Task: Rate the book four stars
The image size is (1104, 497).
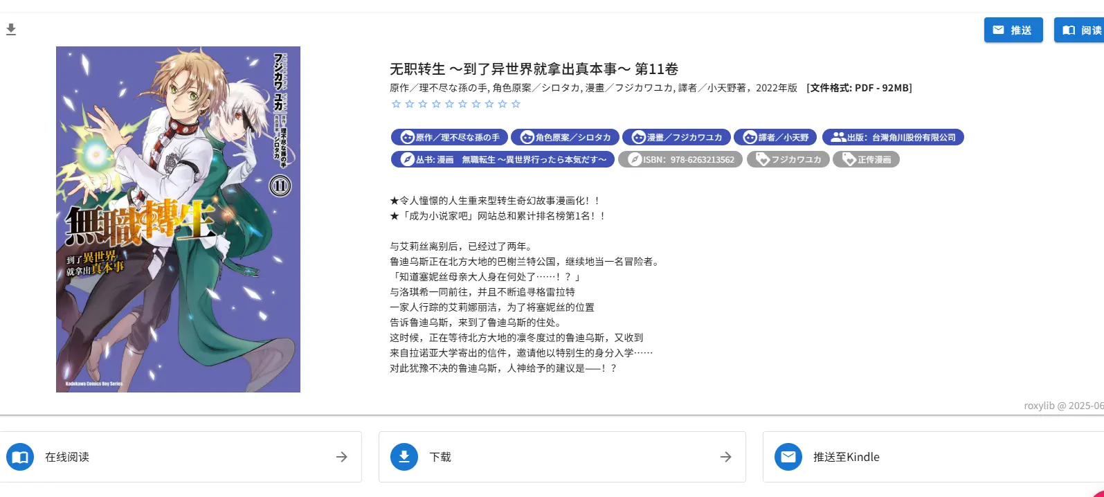Action: 436,104
